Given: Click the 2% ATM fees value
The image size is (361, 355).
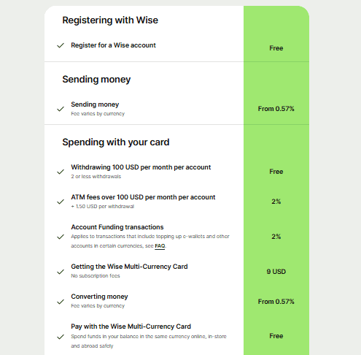Looking at the screenshot, I should (x=276, y=202).
